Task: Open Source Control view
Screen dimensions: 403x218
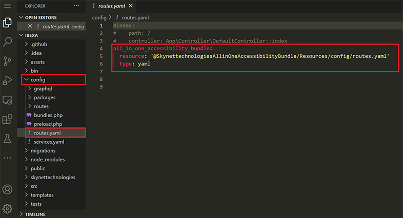Action: 7,61
